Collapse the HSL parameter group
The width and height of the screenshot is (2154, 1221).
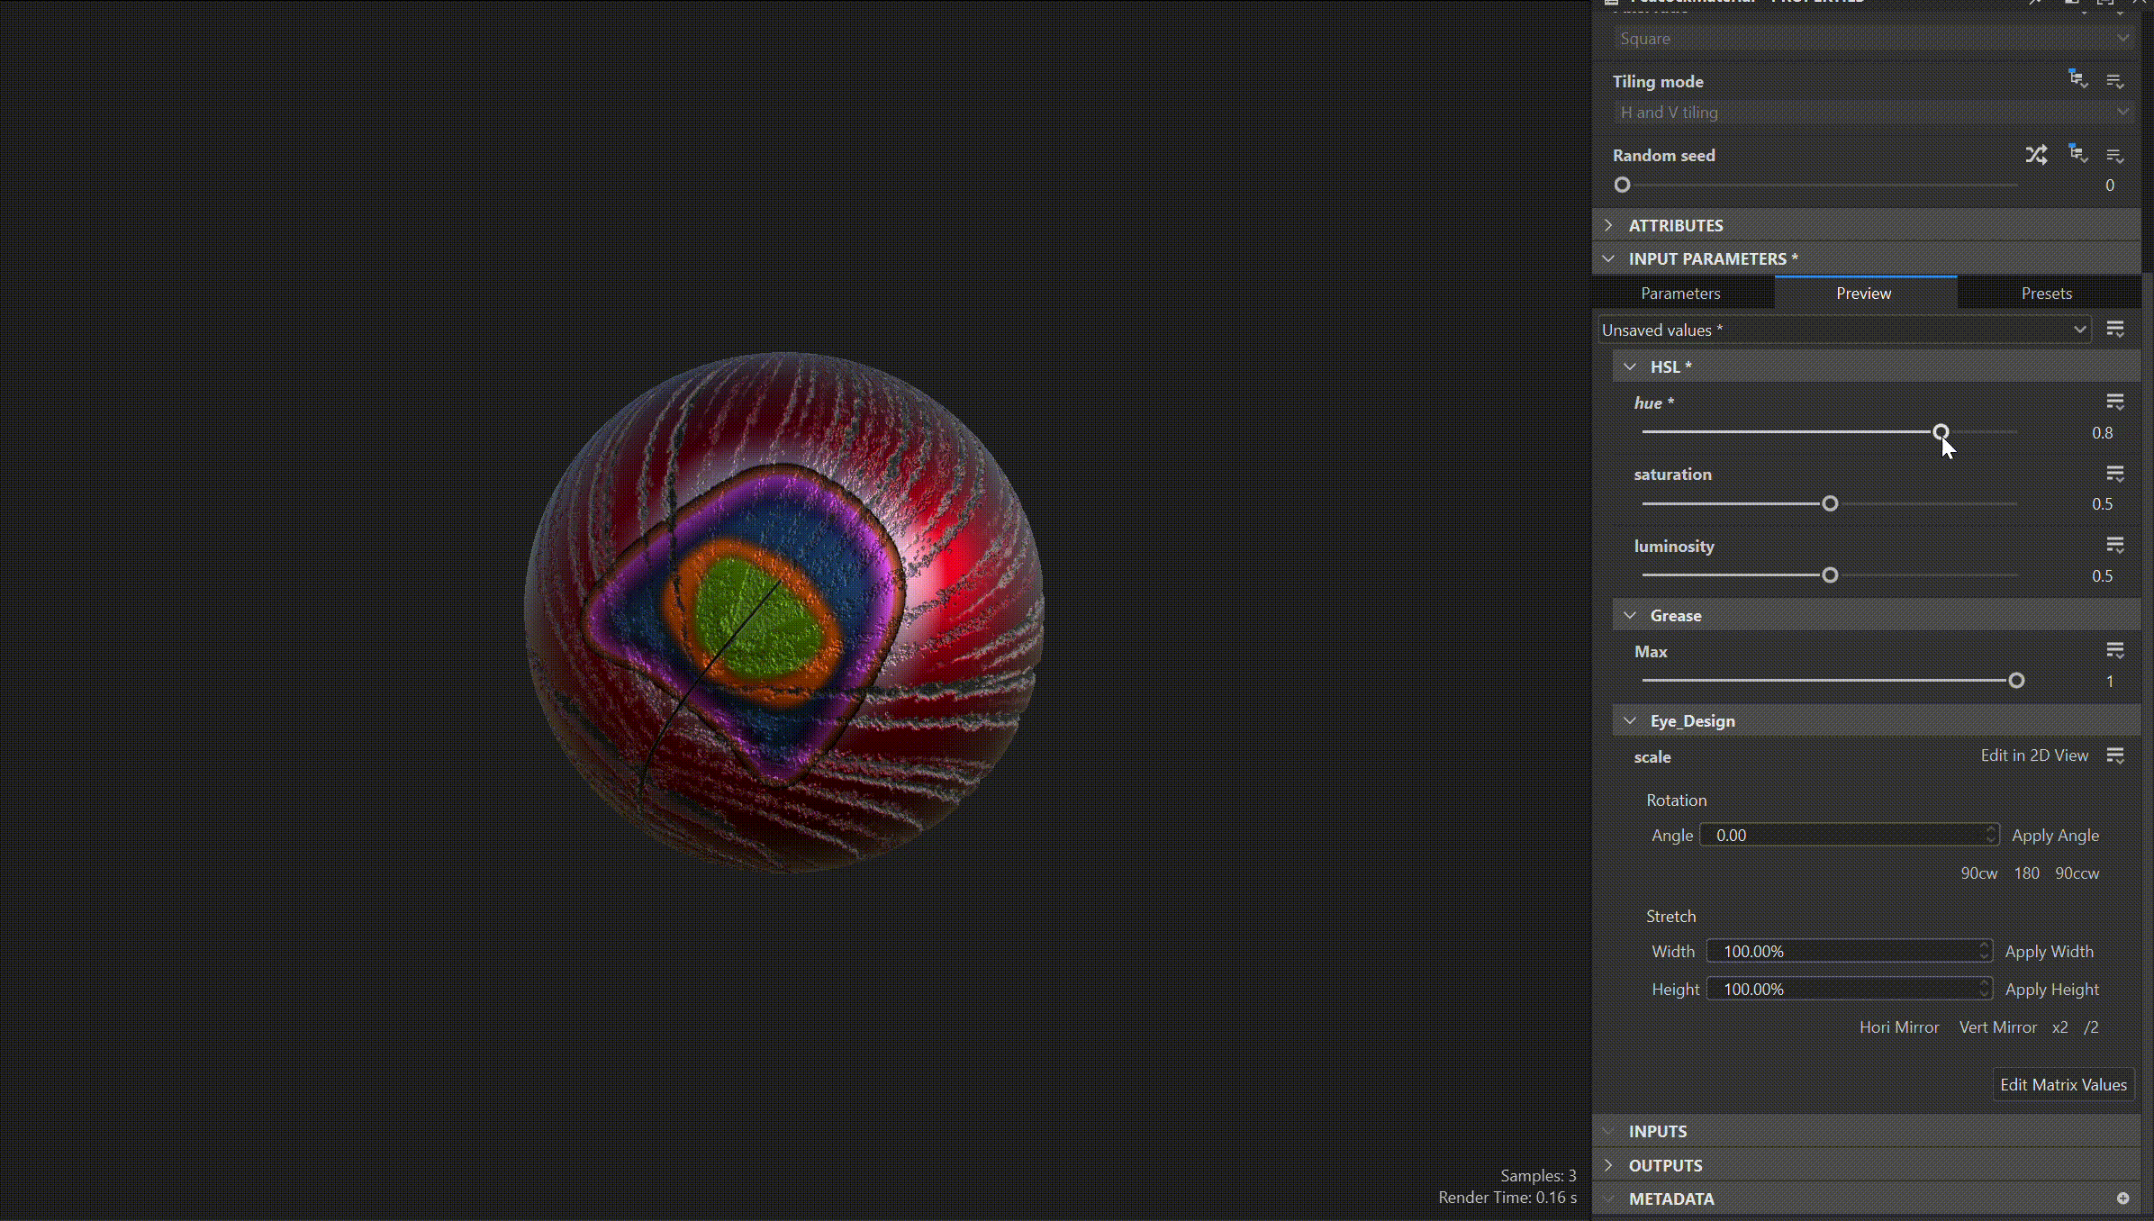point(1630,366)
